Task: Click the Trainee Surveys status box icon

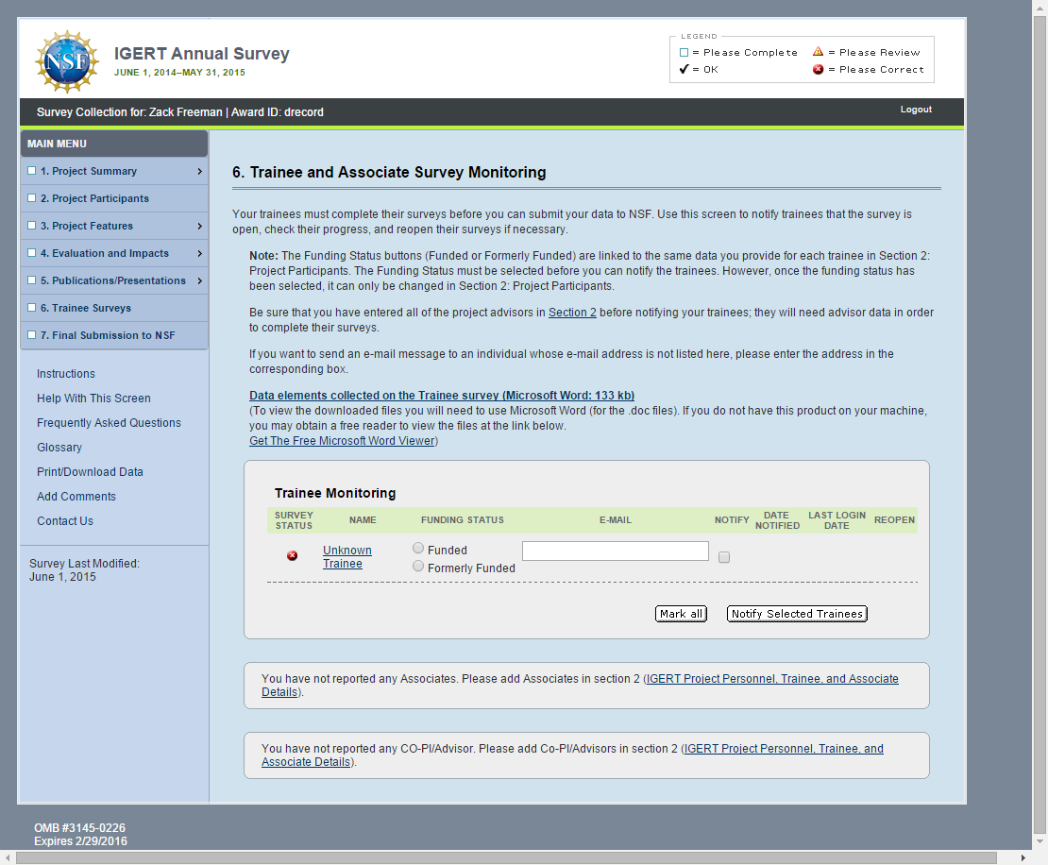Action: click(31, 308)
